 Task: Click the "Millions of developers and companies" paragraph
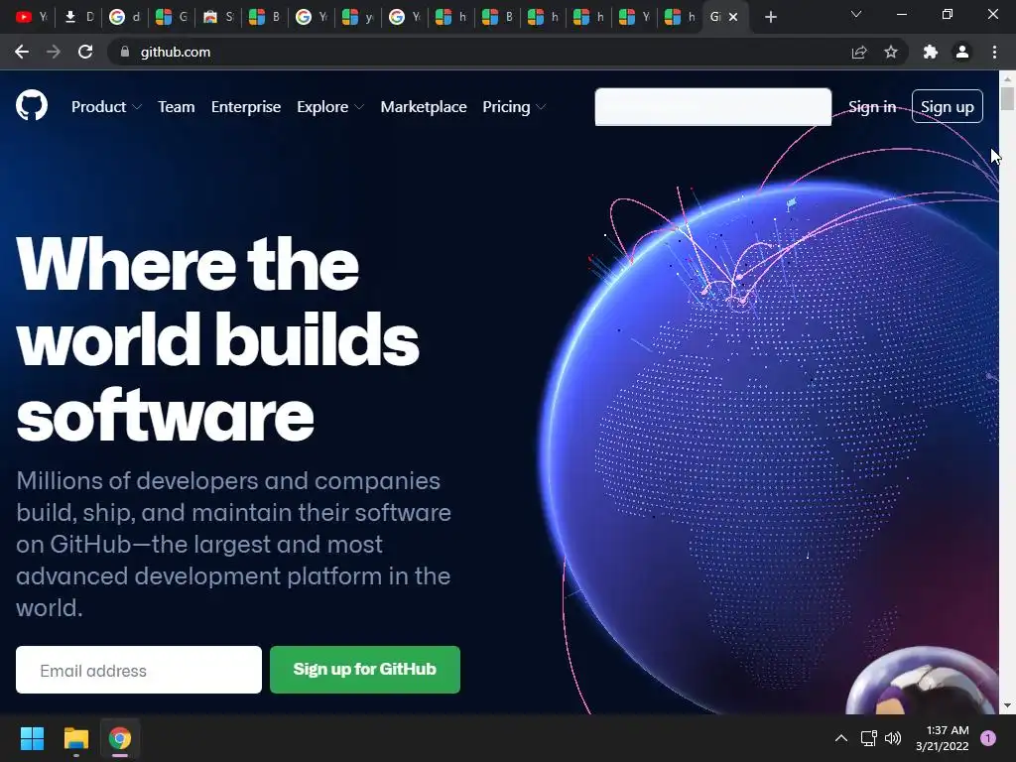click(x=233, y=545)
